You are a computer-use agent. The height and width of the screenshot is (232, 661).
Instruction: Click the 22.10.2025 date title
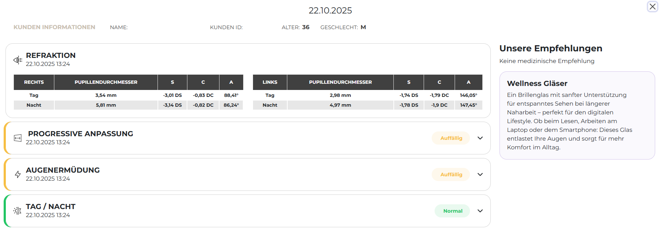click(330, 11)
